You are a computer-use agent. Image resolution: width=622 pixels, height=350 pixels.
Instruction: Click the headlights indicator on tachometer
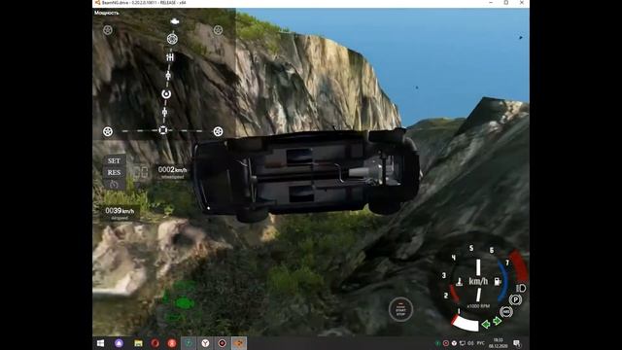[x=521, y=288]
